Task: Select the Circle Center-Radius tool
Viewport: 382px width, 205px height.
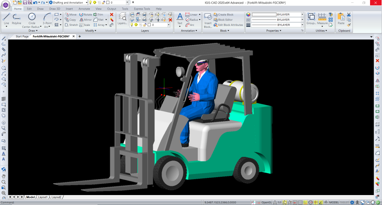Action: pos(32,20)
